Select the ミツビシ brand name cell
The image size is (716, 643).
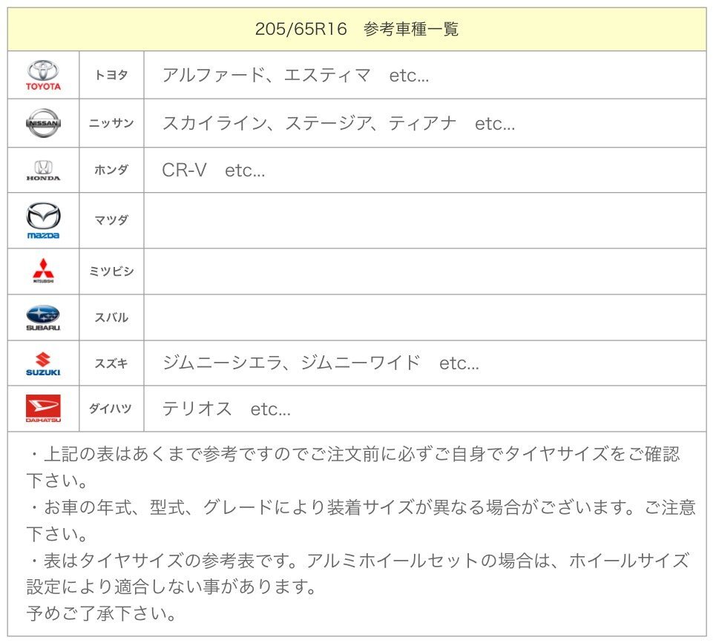click(x=111, y=271)
